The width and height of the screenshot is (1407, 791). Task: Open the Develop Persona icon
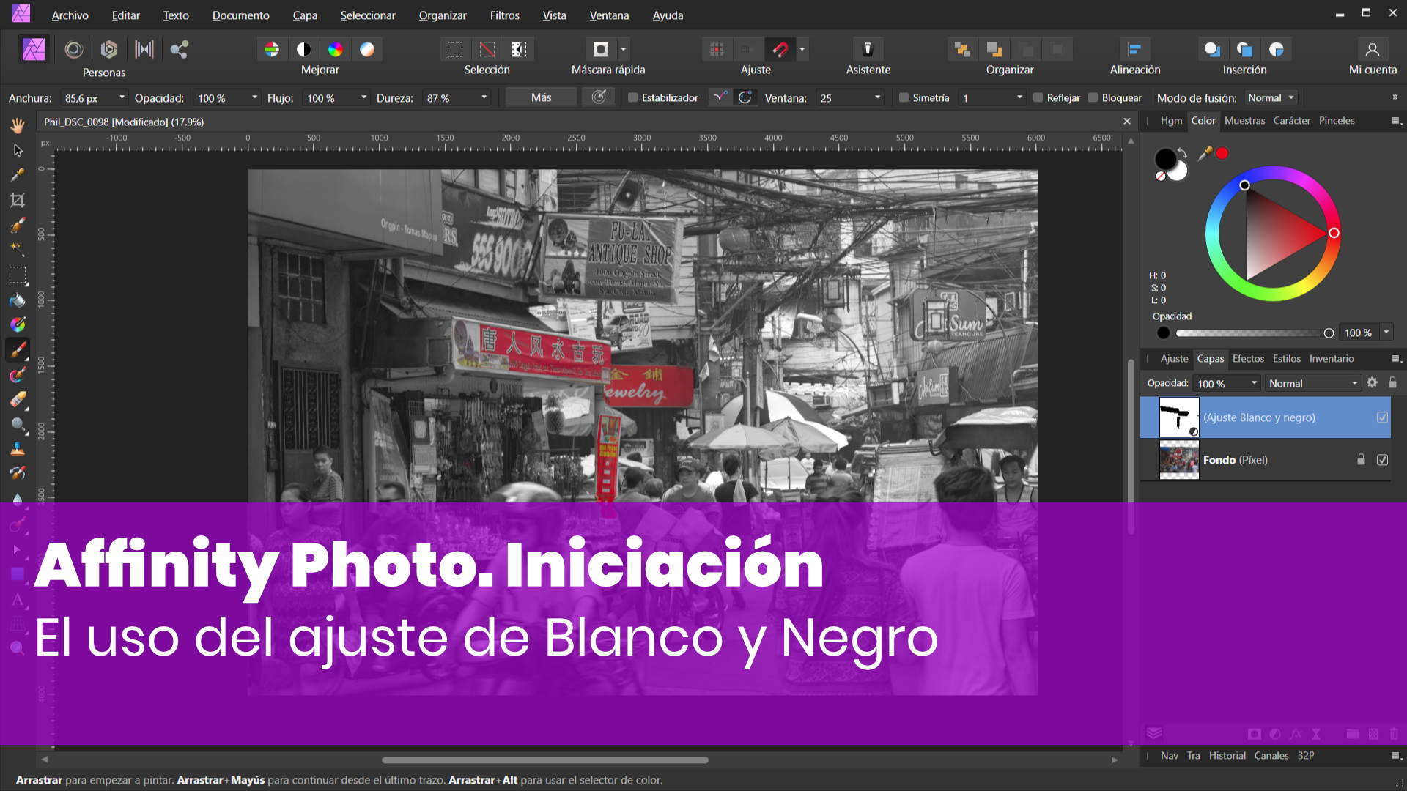click(109, 49)
